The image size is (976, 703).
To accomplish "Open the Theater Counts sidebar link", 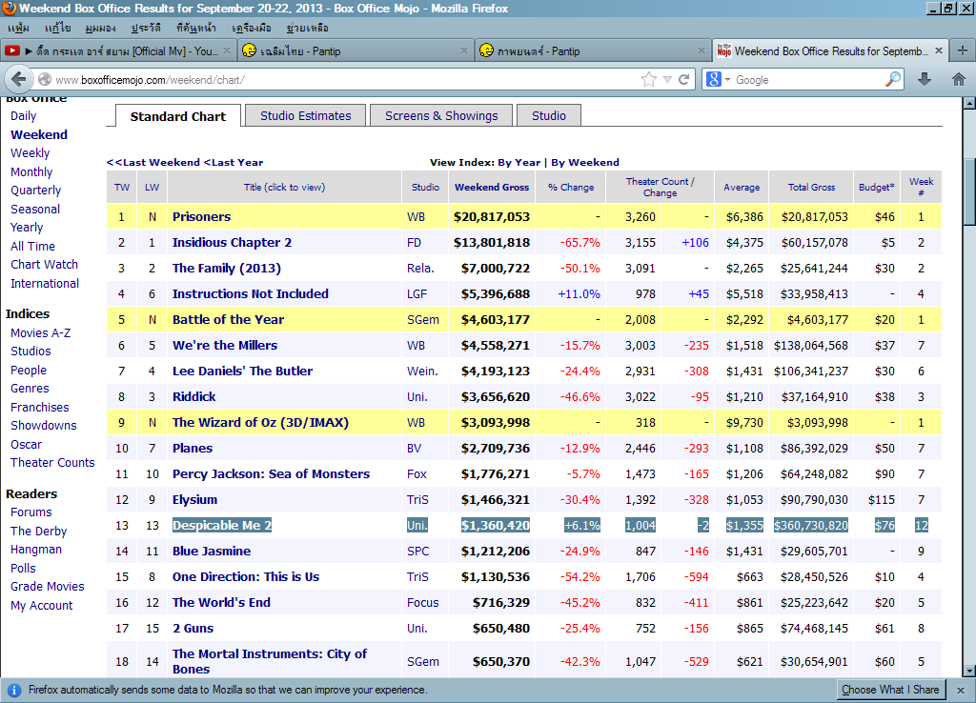I will (53, 462).
